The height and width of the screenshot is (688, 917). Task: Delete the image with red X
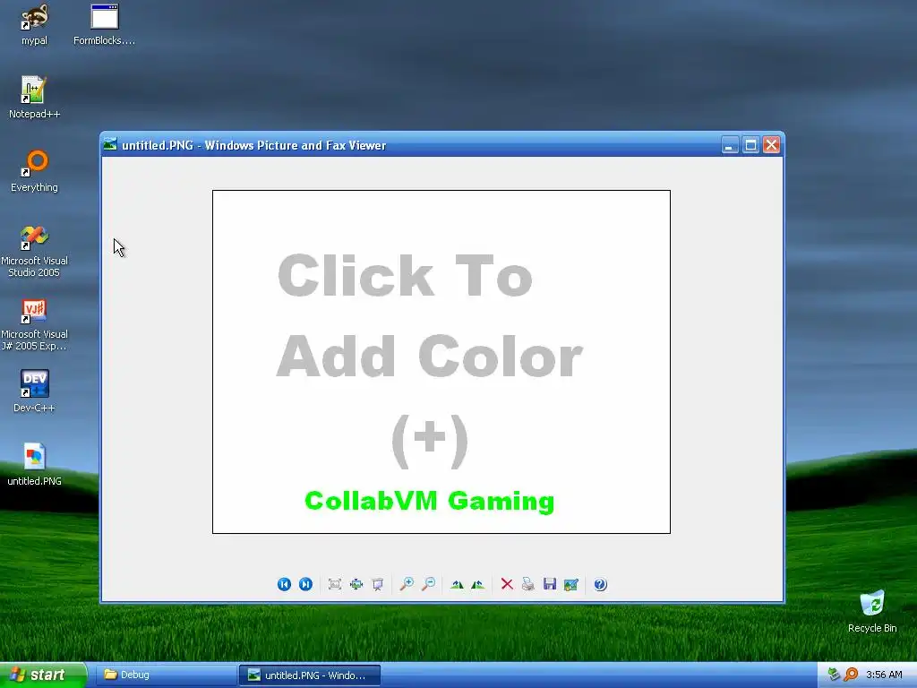[x=507, y=584]
